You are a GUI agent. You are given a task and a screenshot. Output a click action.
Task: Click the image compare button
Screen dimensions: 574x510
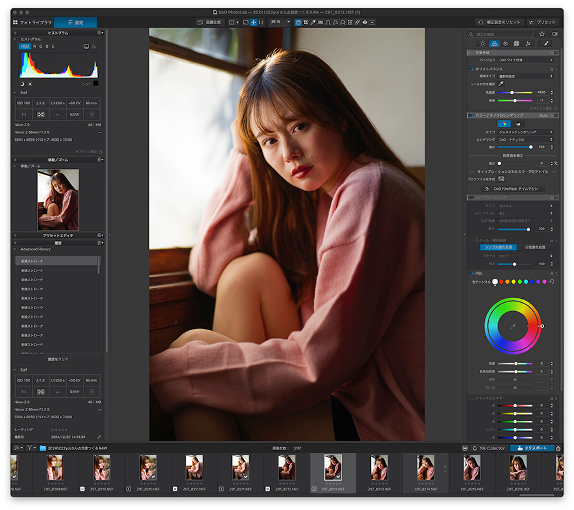[x=210, y=22]
